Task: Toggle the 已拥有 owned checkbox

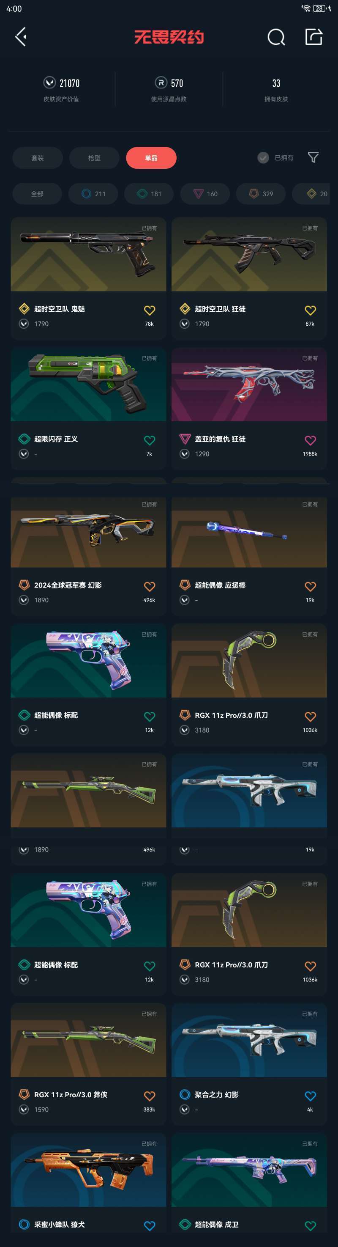Action: tap(275, 158)
